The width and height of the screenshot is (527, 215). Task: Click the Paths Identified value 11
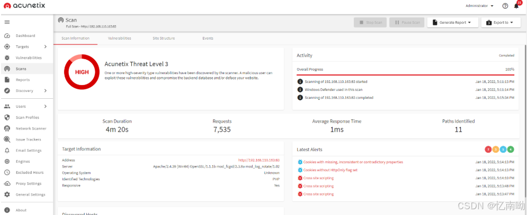tap(459, 129)
